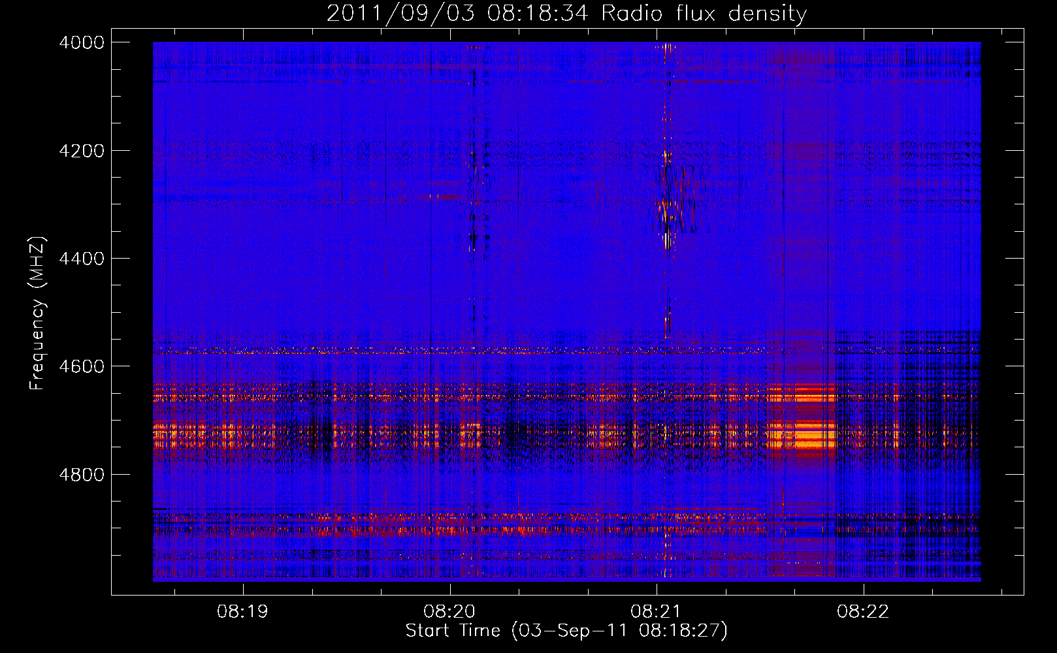Click the 4200 frequency axis label
This screenshot has height=653, width=1057.
(x=82, y=151)
